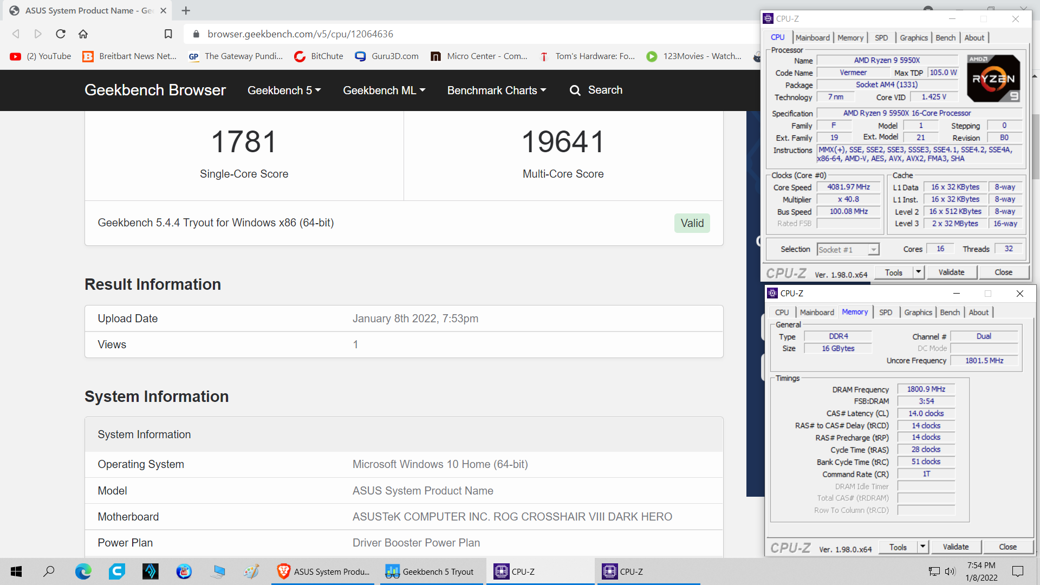Open Socket #1 selection dropdown

tap(848, 250)
